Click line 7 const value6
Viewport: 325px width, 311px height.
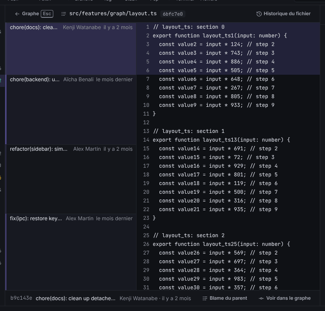point(217,79)
